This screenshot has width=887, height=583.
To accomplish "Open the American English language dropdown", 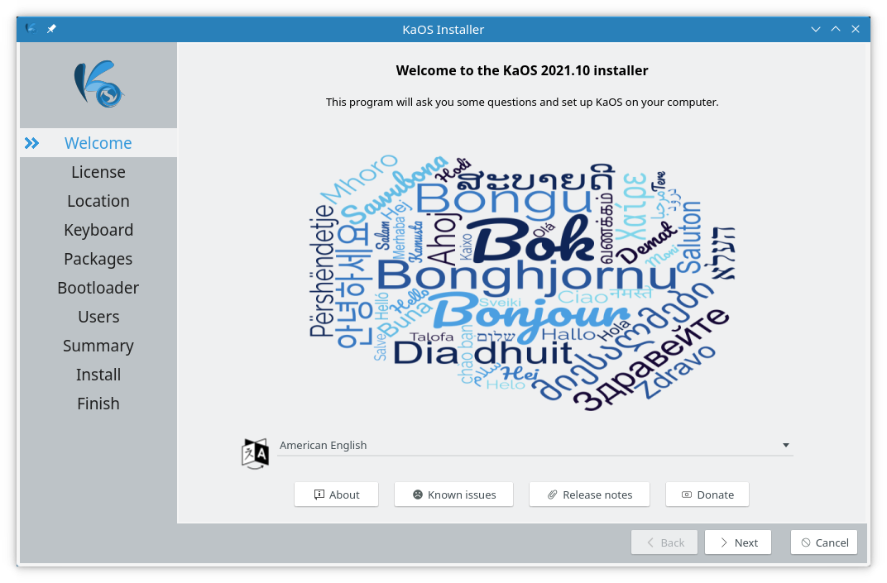I will (535, 446).
